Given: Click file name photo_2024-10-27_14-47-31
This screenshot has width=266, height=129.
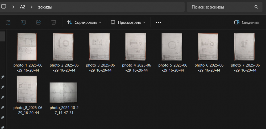Looking at the screenshot, I should pos(64,110).
